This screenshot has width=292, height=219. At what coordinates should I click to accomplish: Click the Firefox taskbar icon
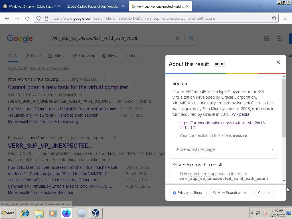66,213
